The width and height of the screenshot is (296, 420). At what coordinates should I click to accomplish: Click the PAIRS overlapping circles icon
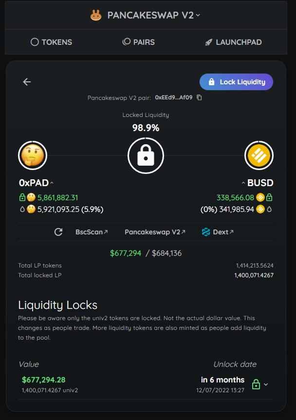coord(126,41)
